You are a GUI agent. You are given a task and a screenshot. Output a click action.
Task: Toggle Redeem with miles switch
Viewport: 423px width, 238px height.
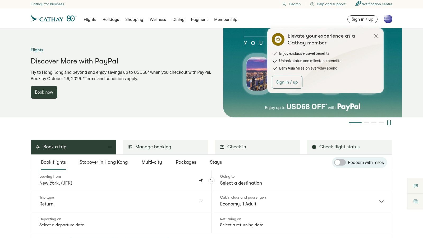(x=340, y=162)
